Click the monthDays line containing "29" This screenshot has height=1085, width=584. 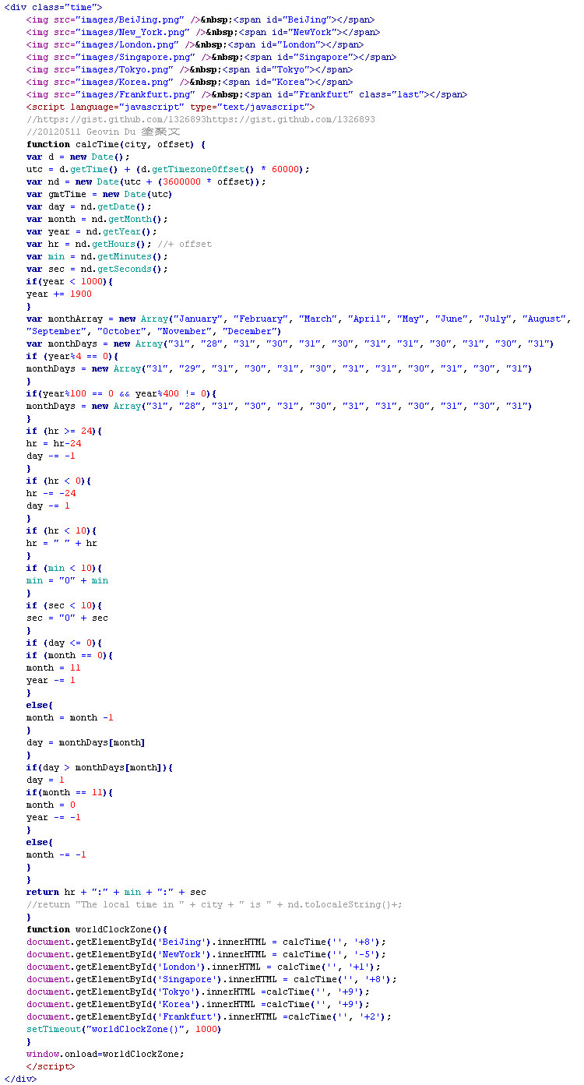pos(280,368)
